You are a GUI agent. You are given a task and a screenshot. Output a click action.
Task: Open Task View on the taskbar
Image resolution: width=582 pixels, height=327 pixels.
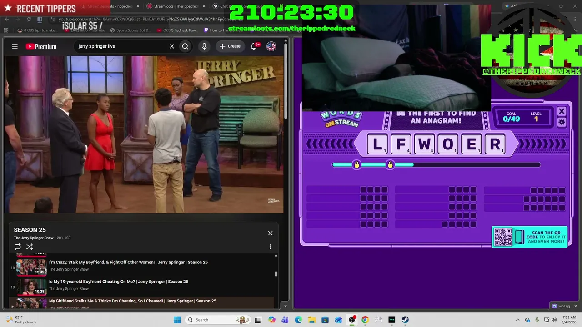(258, 320)
